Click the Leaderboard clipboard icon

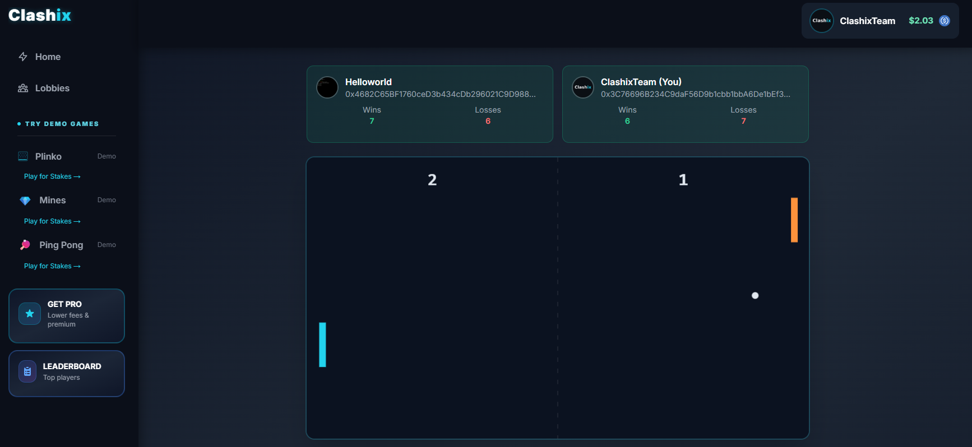pyautogui.click(x=27, y=371)
